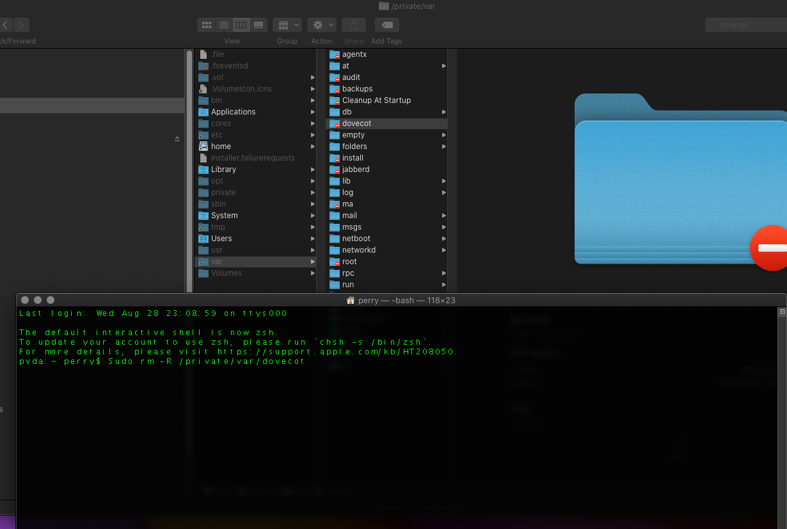The image size is (787, 529).
Task: Click the Apple support URL text in Terminal
Action: (x=337, y=352)
